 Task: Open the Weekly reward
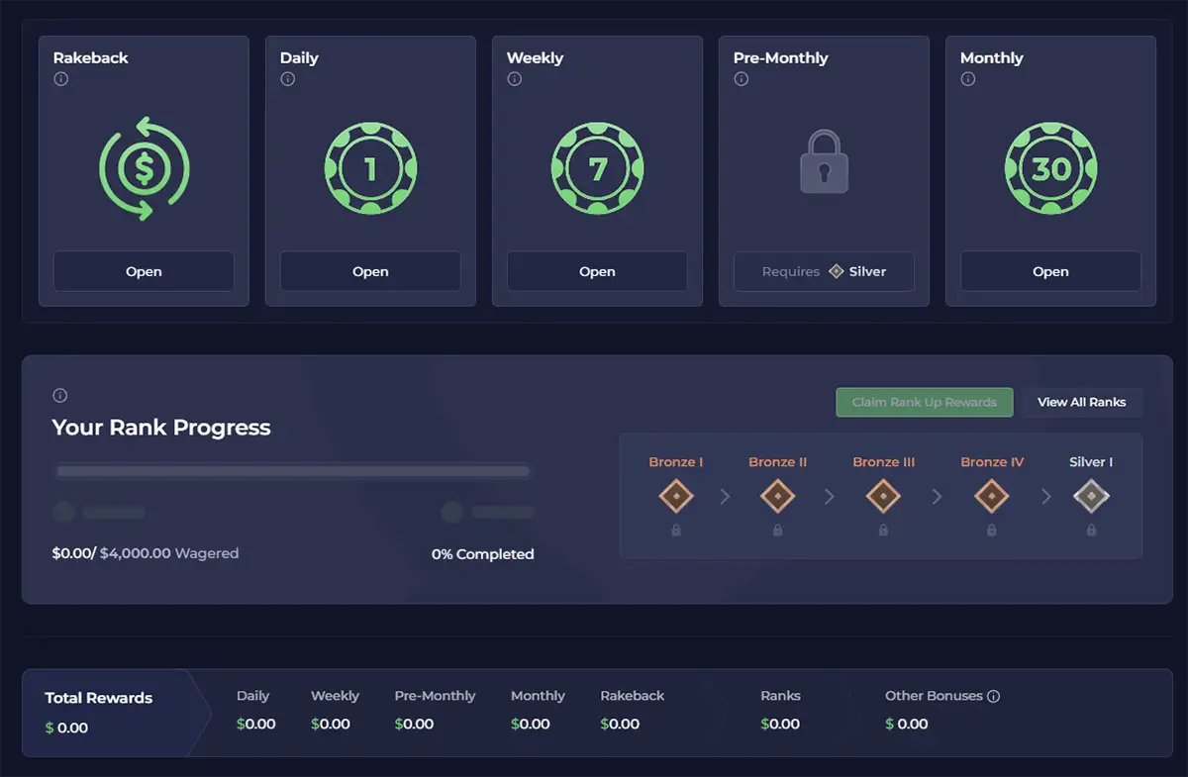(x=597, y=271)
